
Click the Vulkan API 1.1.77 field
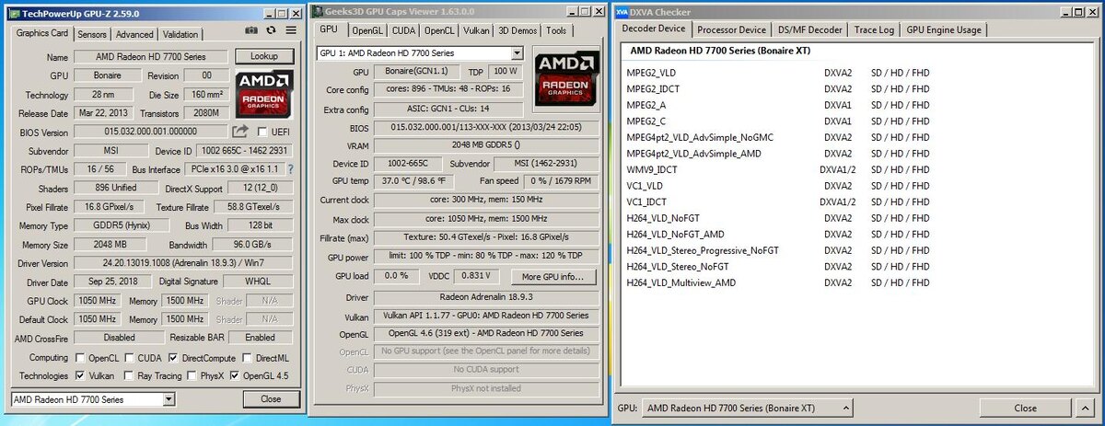[x=485, y=316]
